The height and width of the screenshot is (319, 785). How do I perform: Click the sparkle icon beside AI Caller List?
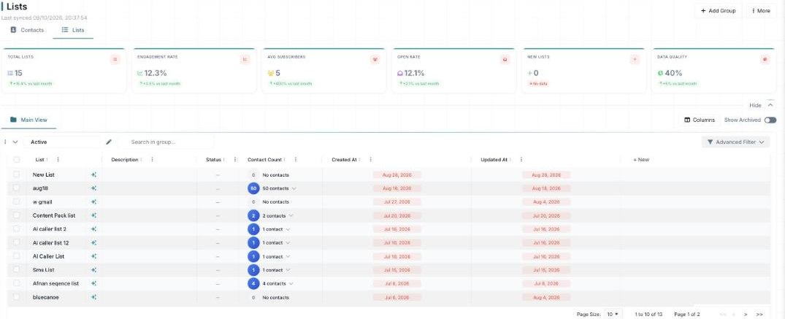tap(93, 256)
